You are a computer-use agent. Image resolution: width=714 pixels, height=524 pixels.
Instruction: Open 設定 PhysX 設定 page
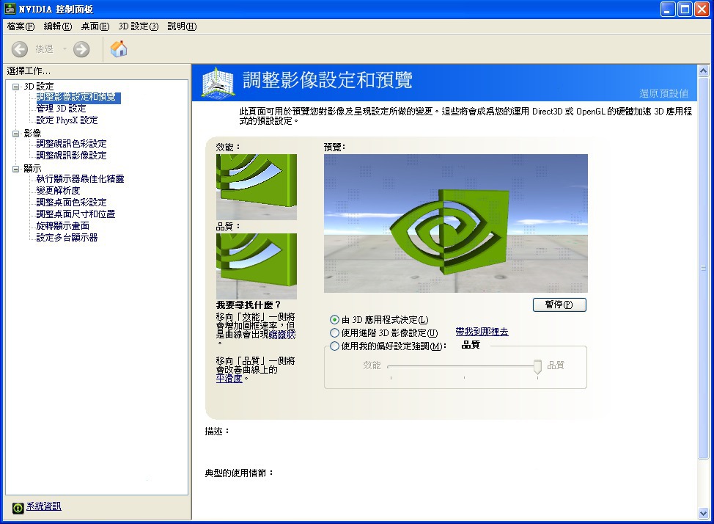click(x=67, y=120)
